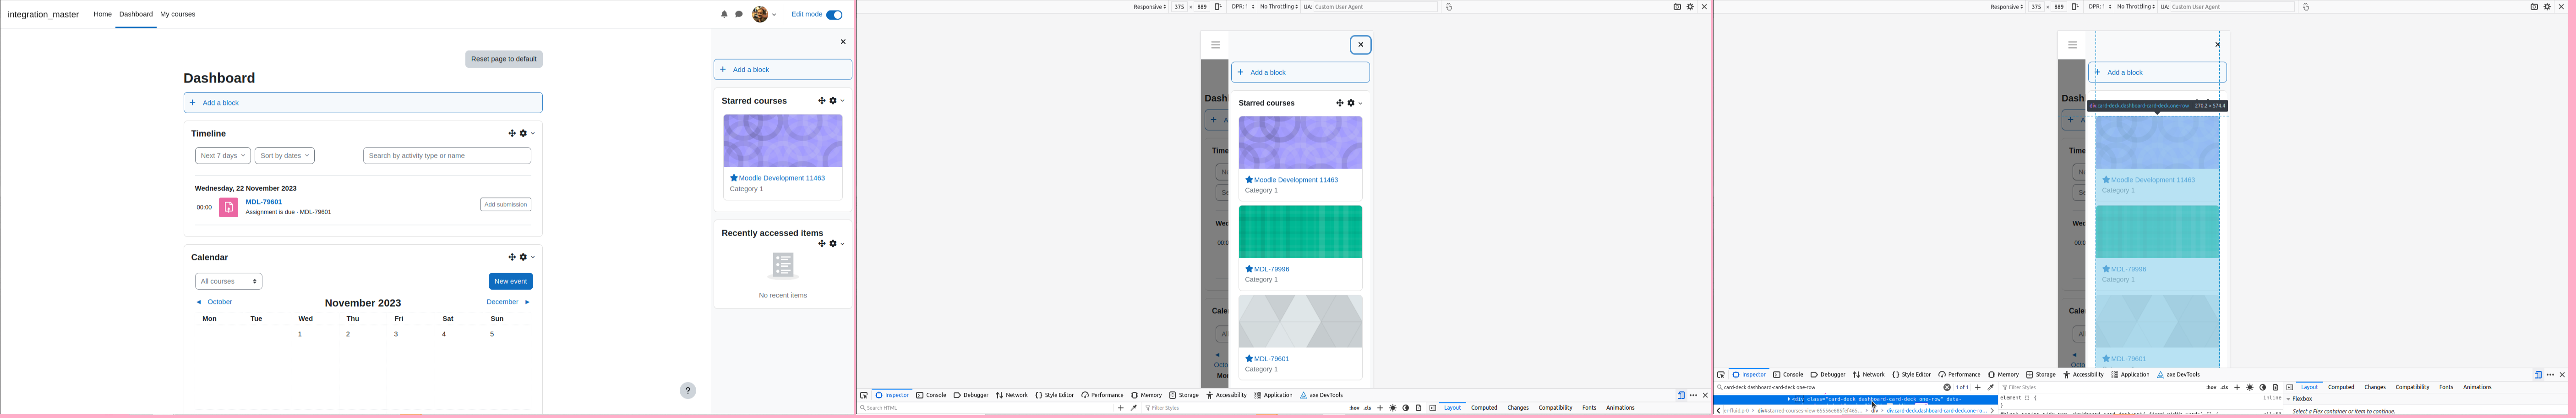Move the Timeline block with move icon
2576x418 pixels.
(x=512, y=133)
